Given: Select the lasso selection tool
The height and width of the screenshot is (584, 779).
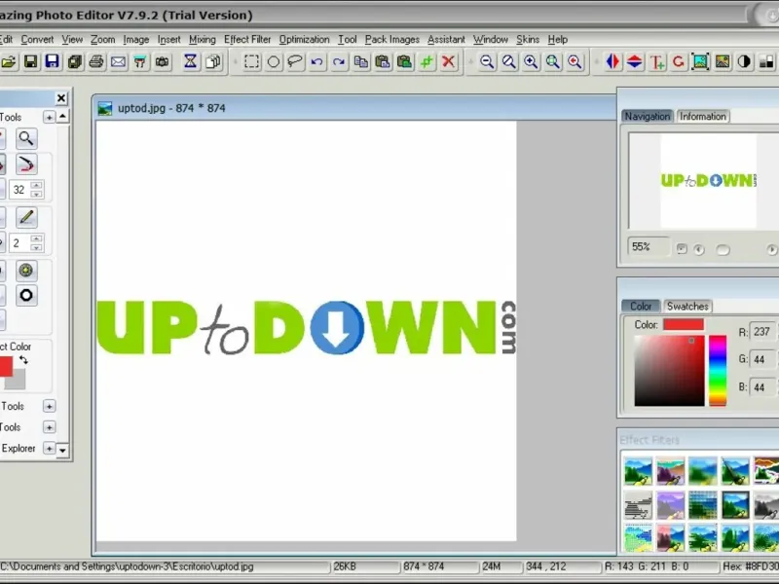Looking at the screenshot, I should (295, 62).
